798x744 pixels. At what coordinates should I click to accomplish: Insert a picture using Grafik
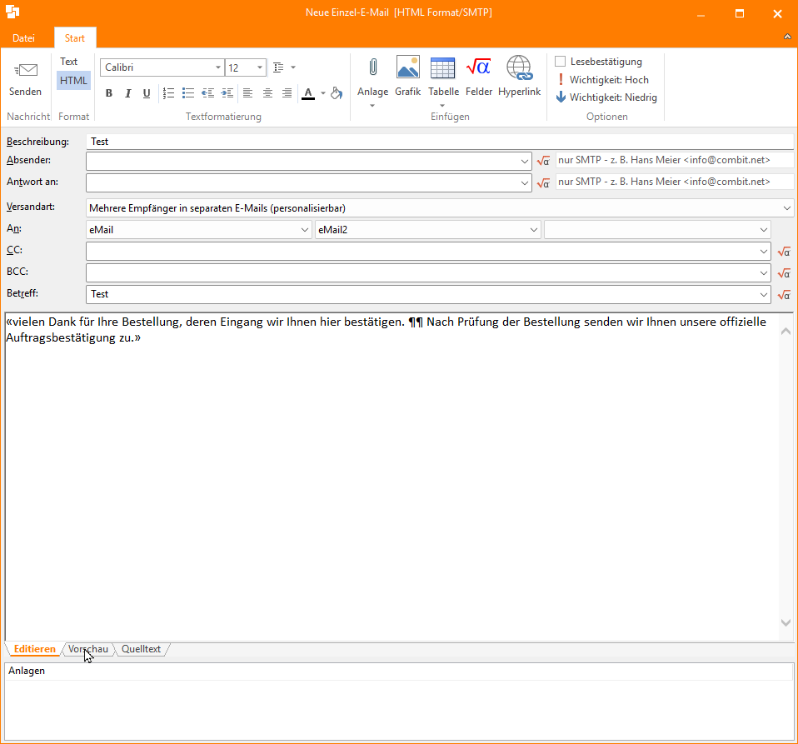(x=407, y=67)
